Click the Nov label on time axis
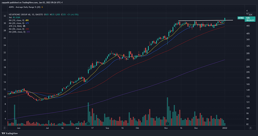 pyautogui.click(x=166, y=128)
